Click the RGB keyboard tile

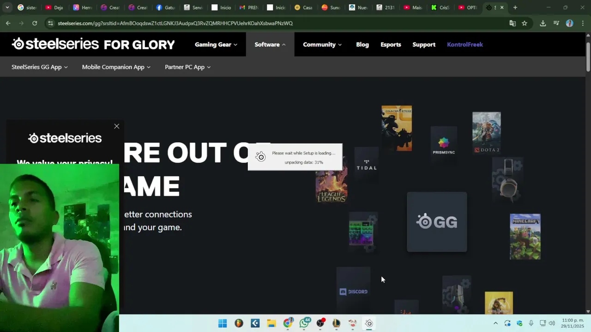coord(363,231)
